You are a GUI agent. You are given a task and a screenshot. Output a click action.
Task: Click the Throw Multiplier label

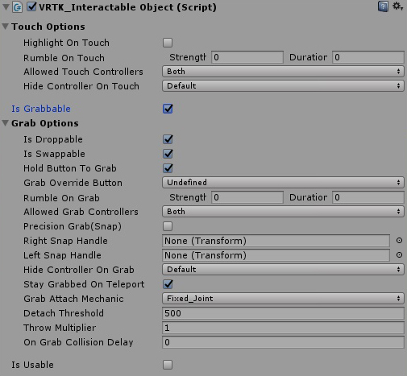point(60,328)
